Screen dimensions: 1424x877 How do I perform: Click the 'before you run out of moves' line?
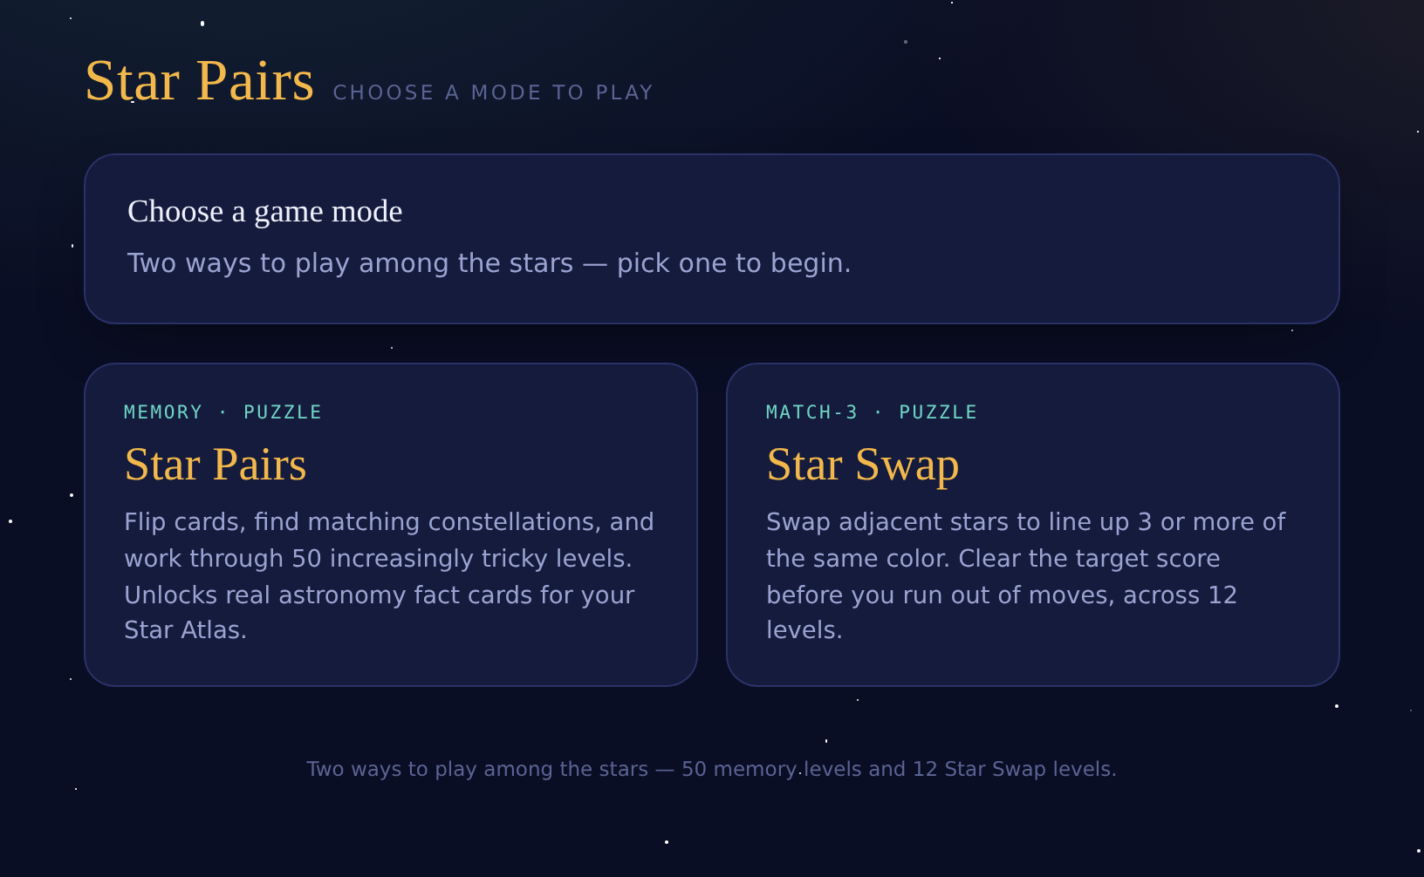coord(1002,595)
